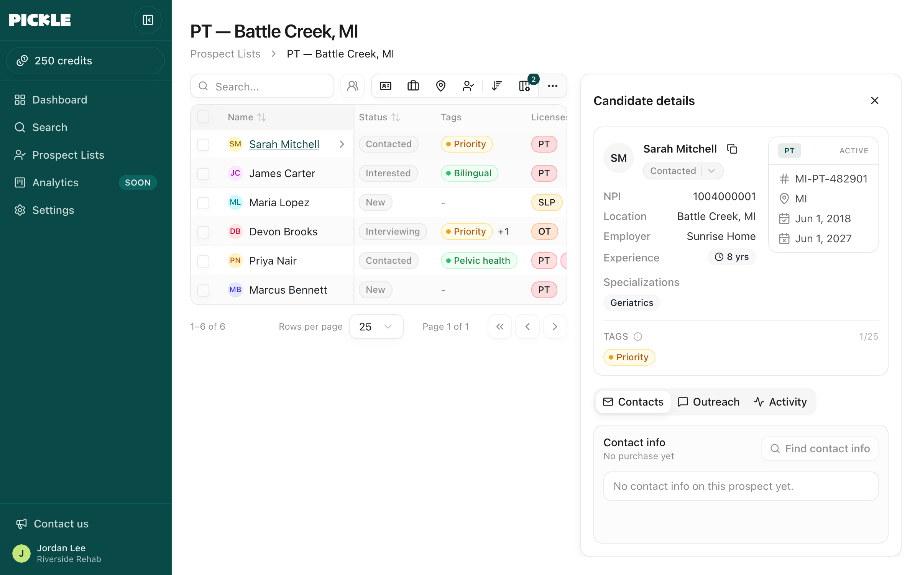Screen dimensions: 920x575
Task: Select James Carter in the list
Action: [x=282, y=173]
